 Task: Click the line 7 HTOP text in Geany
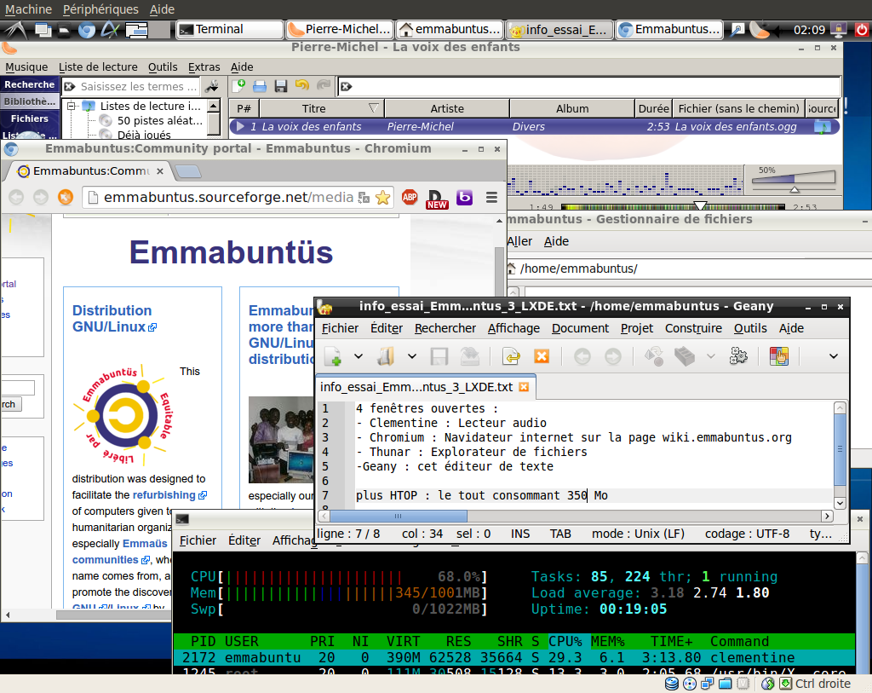(482, 495)
